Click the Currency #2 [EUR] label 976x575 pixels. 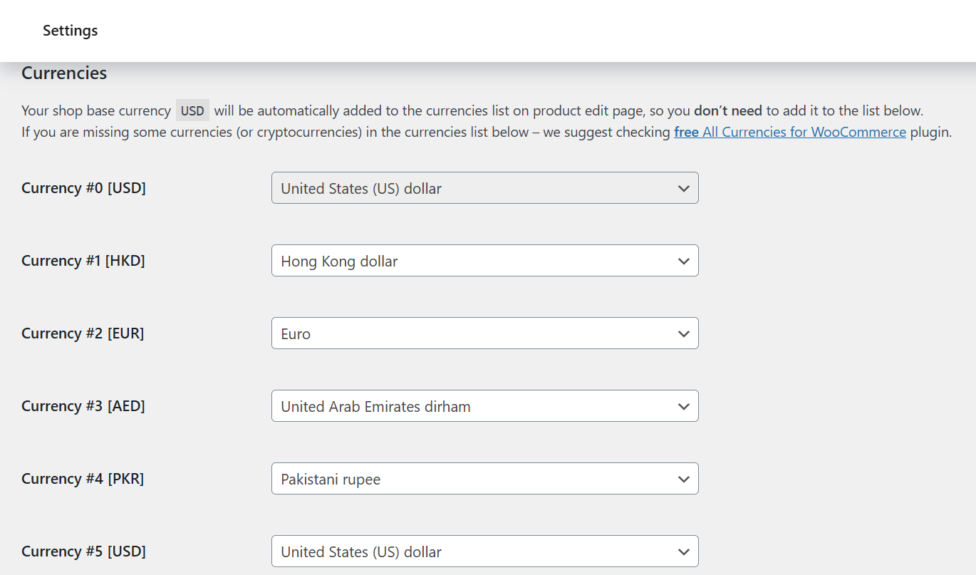click(83, 333)
